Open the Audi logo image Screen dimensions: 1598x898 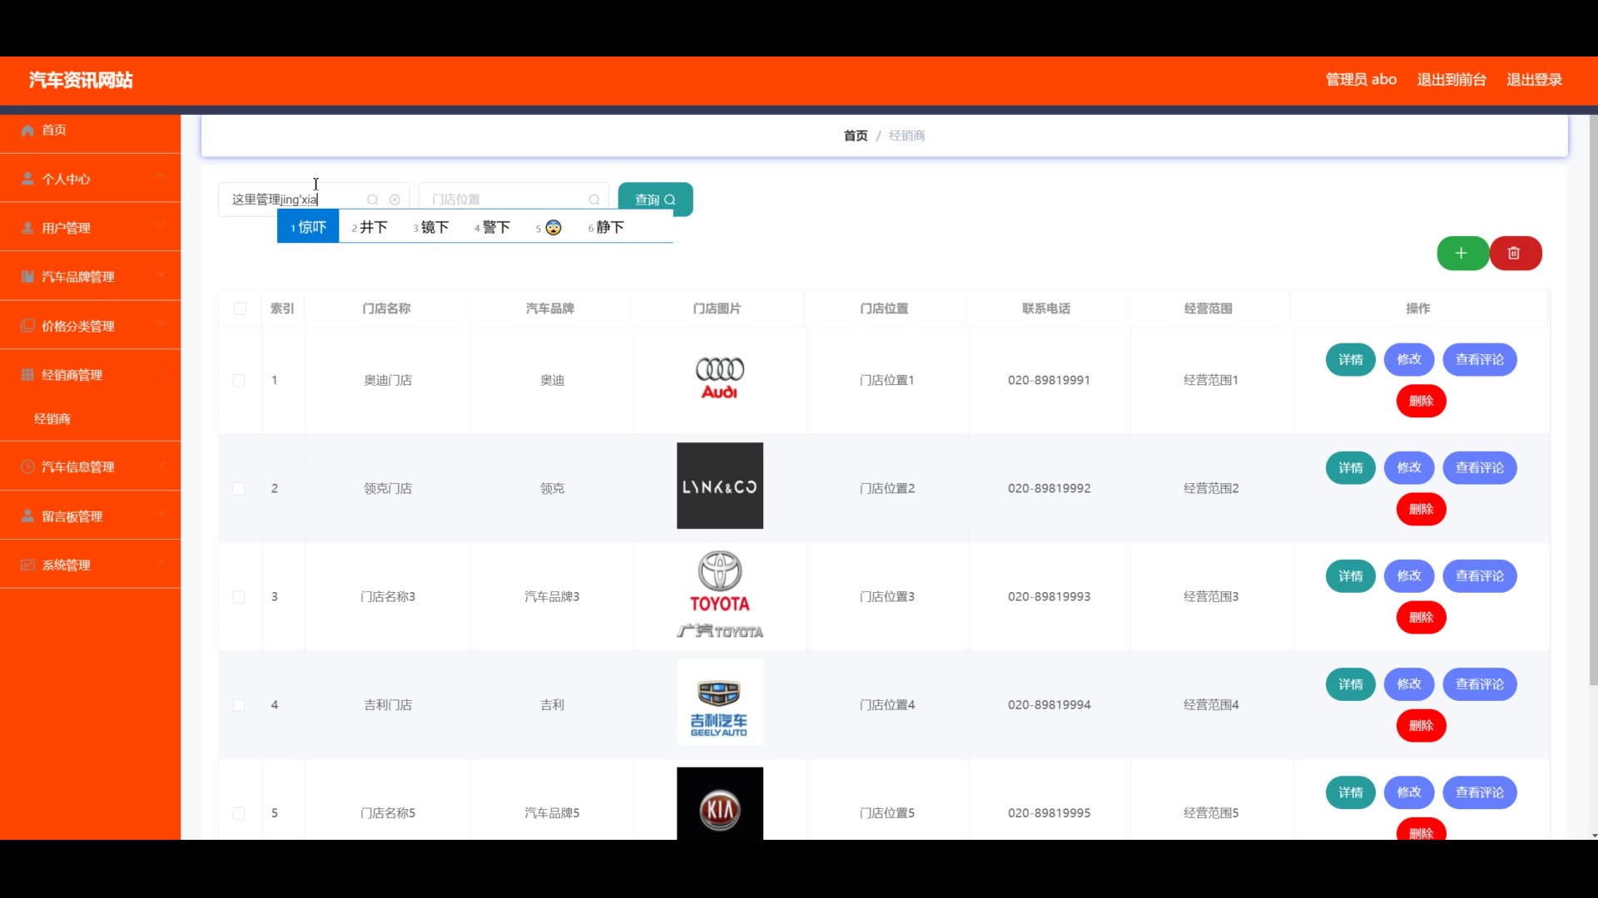coord(720,380)
